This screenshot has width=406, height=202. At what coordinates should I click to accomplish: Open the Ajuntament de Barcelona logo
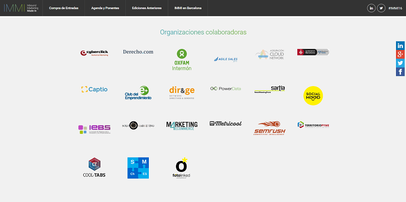pyautogui.click(x=313, y=52)
